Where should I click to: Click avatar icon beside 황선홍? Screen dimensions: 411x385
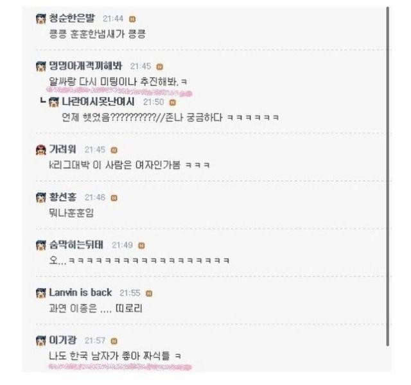(41, 198)
